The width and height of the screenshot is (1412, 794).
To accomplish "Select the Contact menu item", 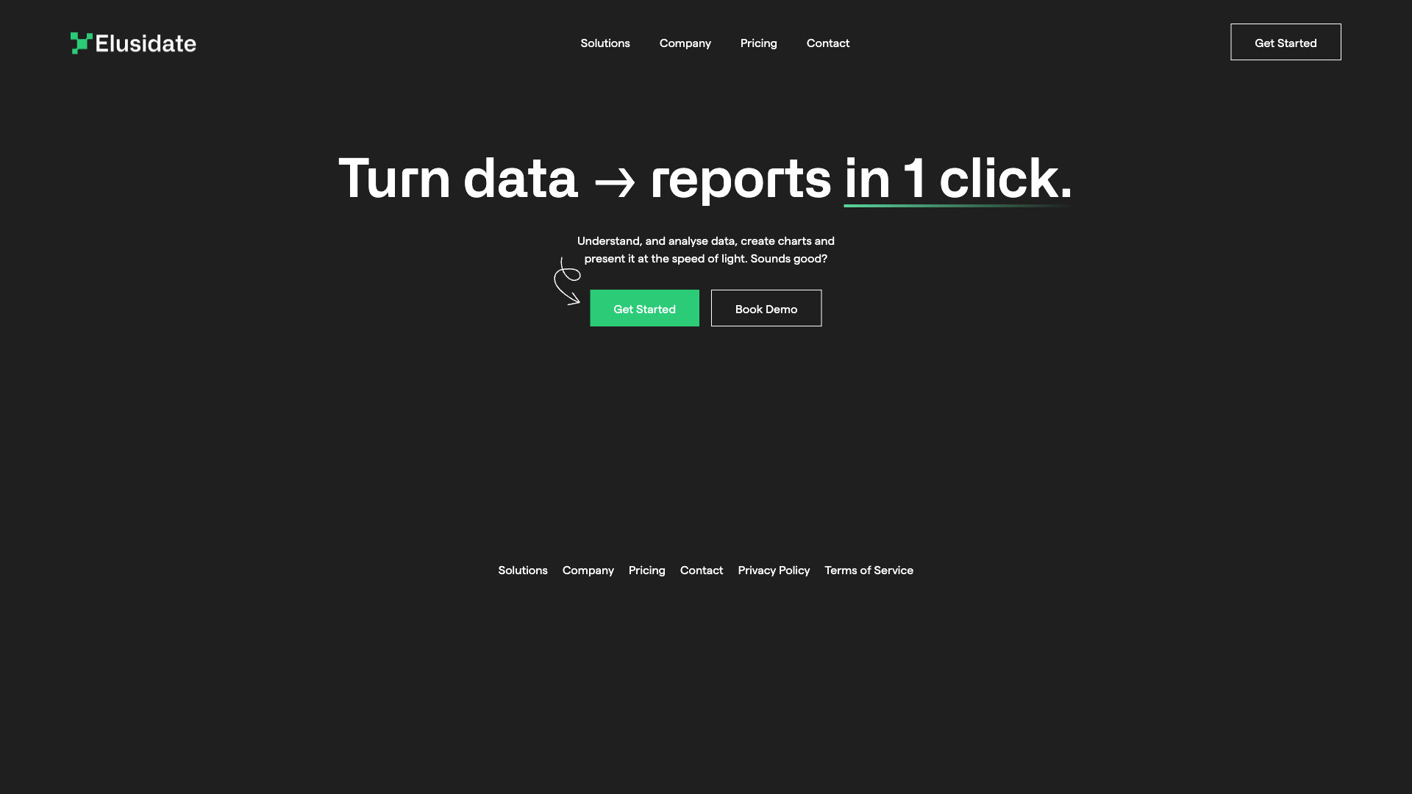I will coord(828,42).
